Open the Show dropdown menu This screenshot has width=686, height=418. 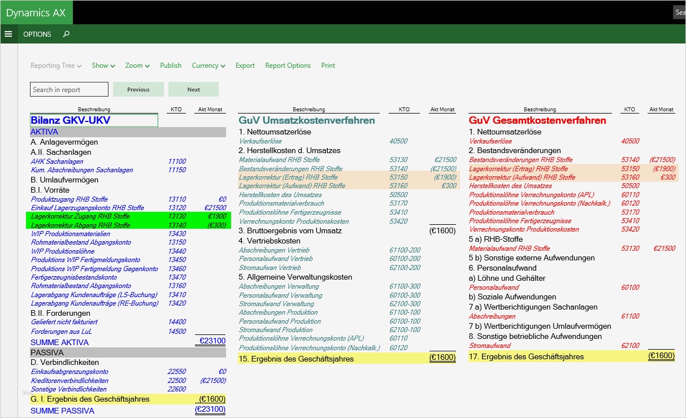103,66
